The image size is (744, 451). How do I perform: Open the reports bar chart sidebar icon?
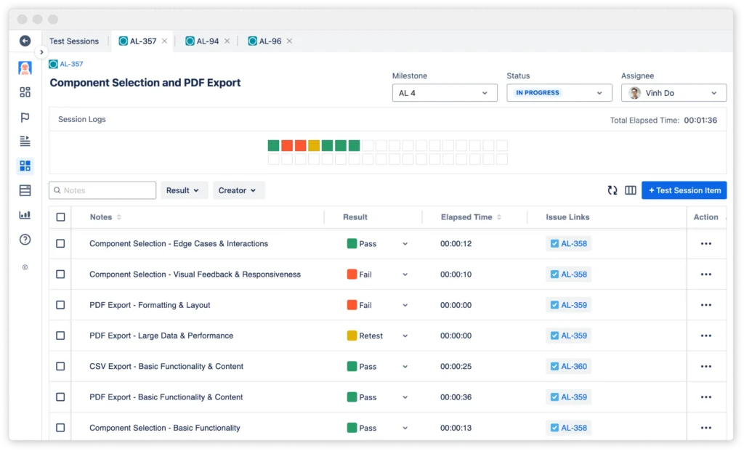25,215
